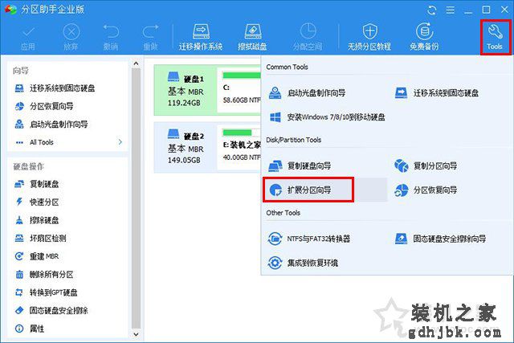The height and width of the screenshot is (343, 514).
Task: Choose 固态硬盘安全擦除向导 menu entry
Action: click(x=440, y=239)
